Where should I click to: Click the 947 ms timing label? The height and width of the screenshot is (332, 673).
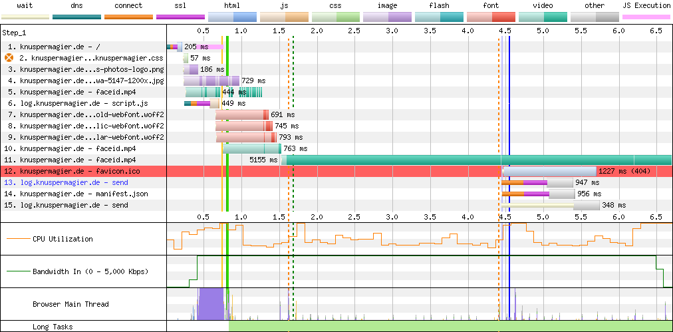click(x=587, y=182)
